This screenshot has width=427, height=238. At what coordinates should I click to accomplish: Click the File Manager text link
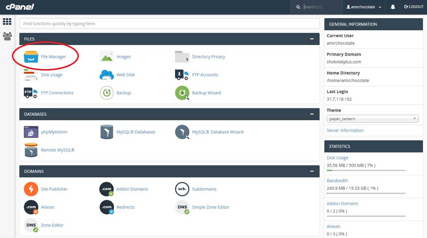point(53,57)
